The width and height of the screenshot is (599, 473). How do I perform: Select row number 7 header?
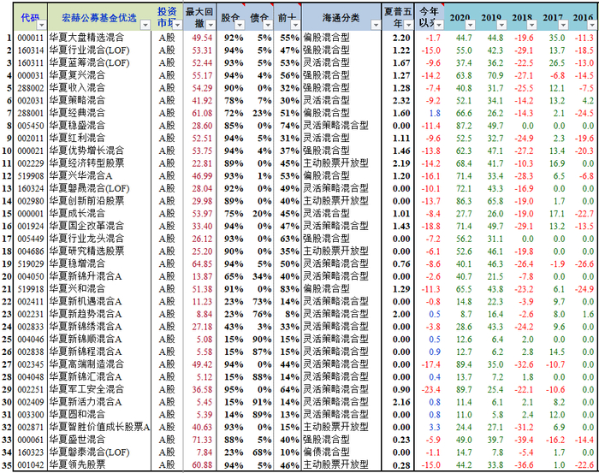(x=9, y=114)
